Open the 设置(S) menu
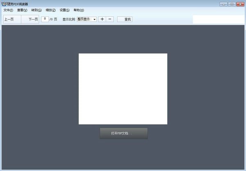Viewport: 246px width, 171px height. 64,10
